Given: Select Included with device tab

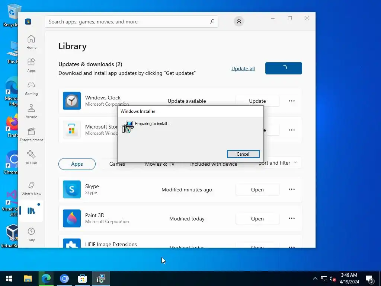Looking at the screenshot, I should [214, 164].
